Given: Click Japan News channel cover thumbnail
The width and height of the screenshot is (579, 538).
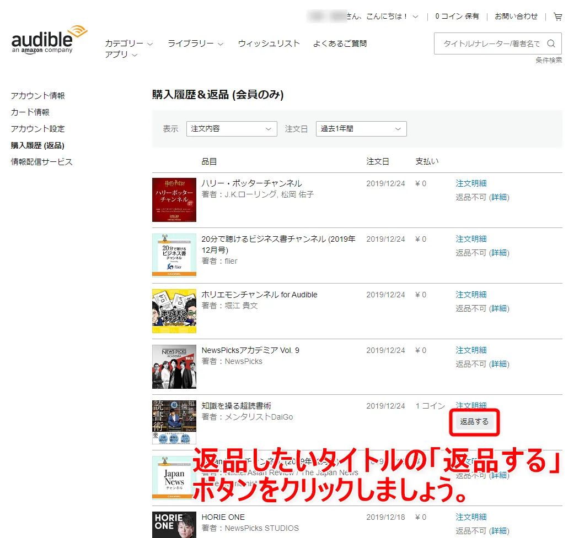Looking at the screenshot, I should coord(173,478).
